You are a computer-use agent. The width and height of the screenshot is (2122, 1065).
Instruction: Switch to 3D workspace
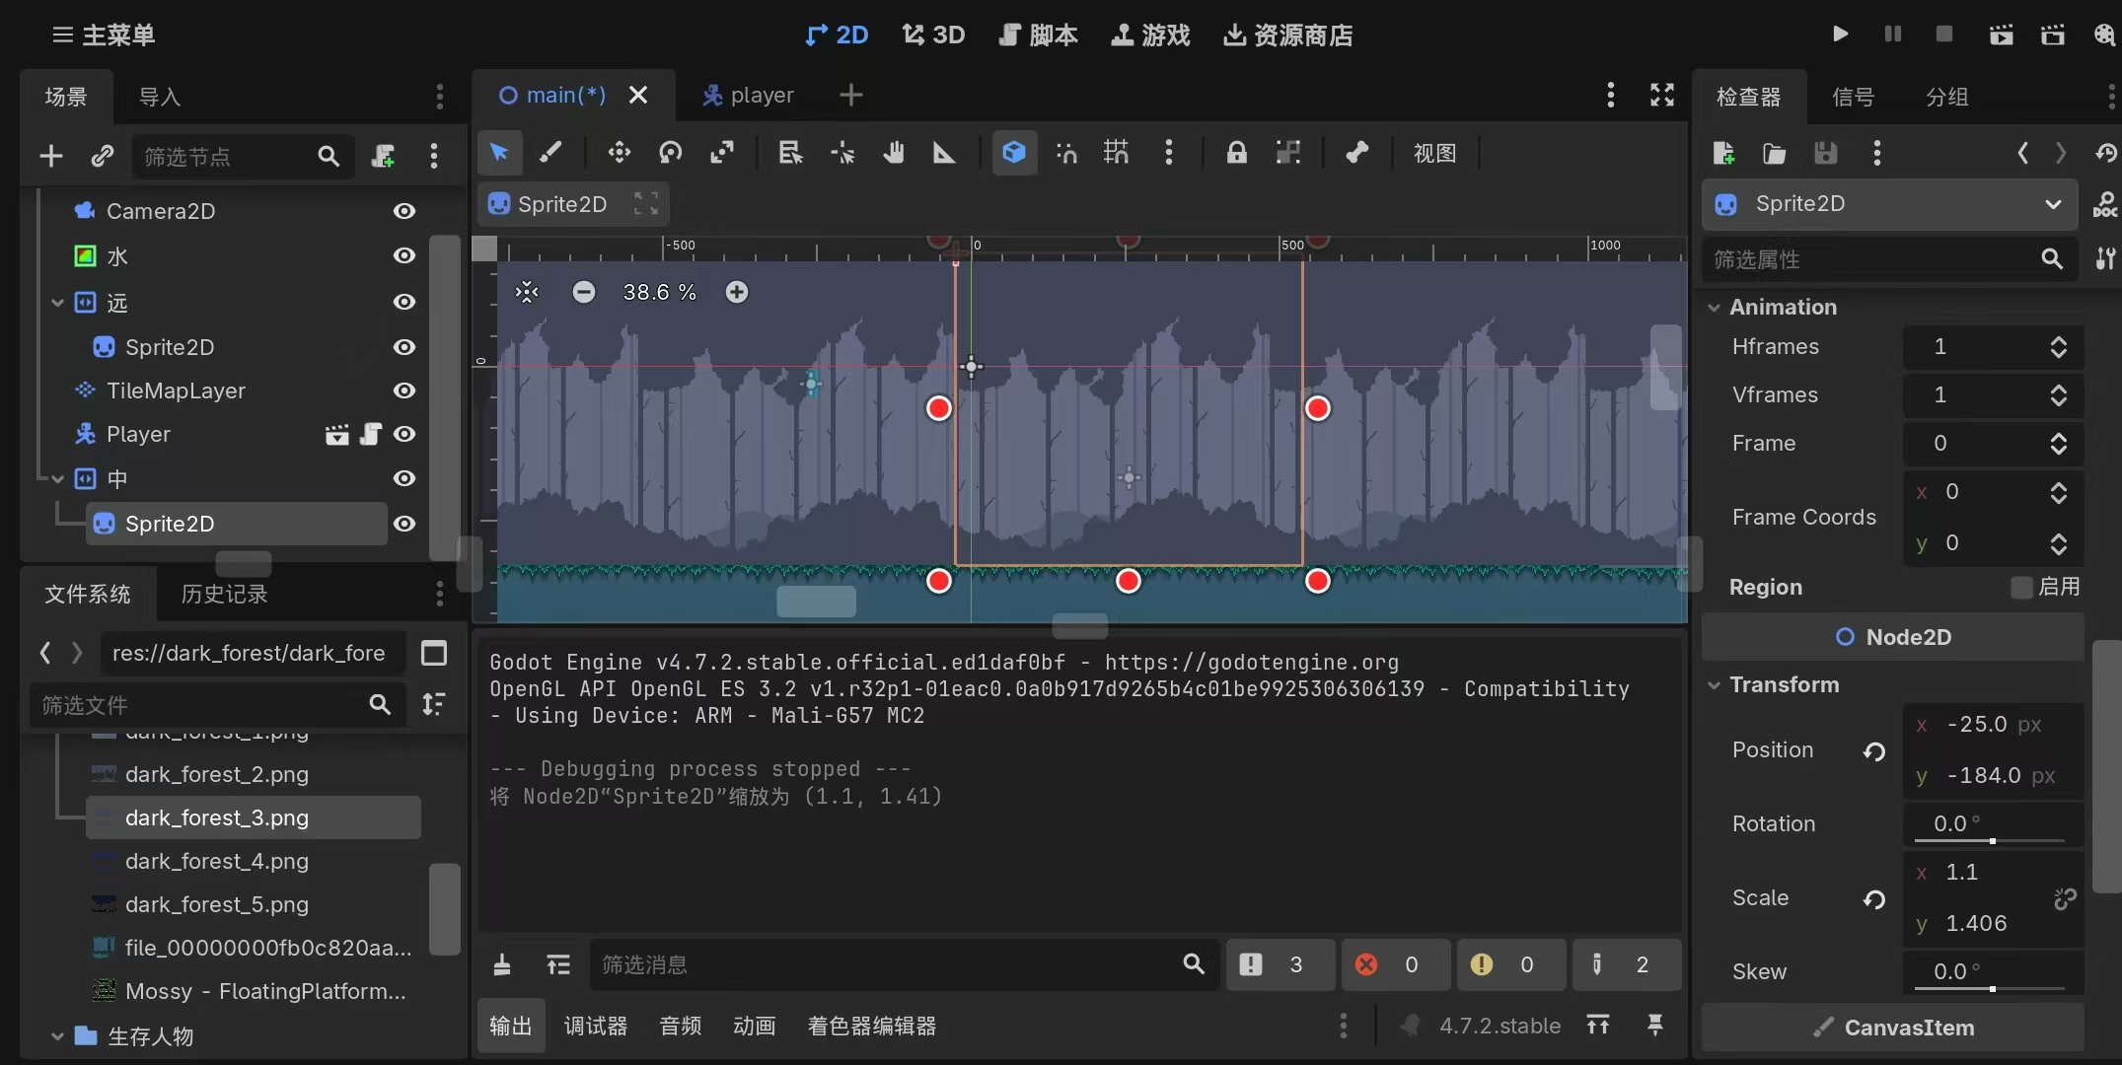[933, 35]
